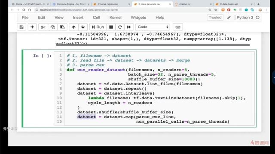Switch to tf_keras_regression tab
Screen dimensions: 275x154
pyautogui.click(x=112, y=4)
